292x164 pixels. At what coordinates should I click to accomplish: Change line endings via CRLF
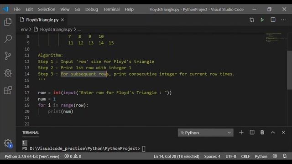[x=245, y=156]
